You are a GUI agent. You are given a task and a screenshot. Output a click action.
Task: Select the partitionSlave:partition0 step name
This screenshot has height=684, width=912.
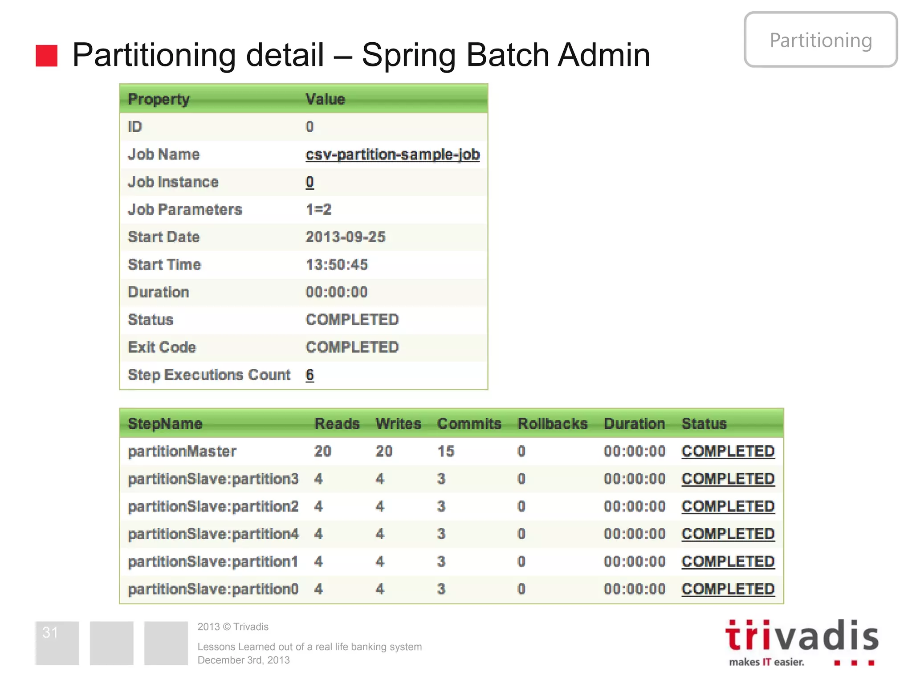(x=213, y=590)
